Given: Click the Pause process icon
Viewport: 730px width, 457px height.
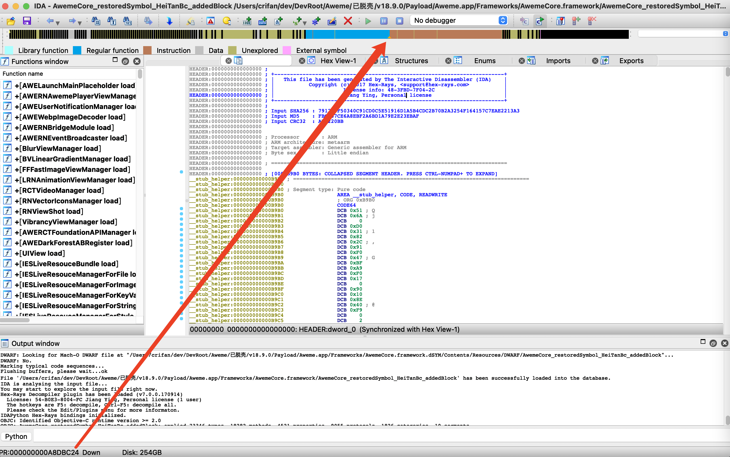Looking at the screenshot, I should pos(384,20).
